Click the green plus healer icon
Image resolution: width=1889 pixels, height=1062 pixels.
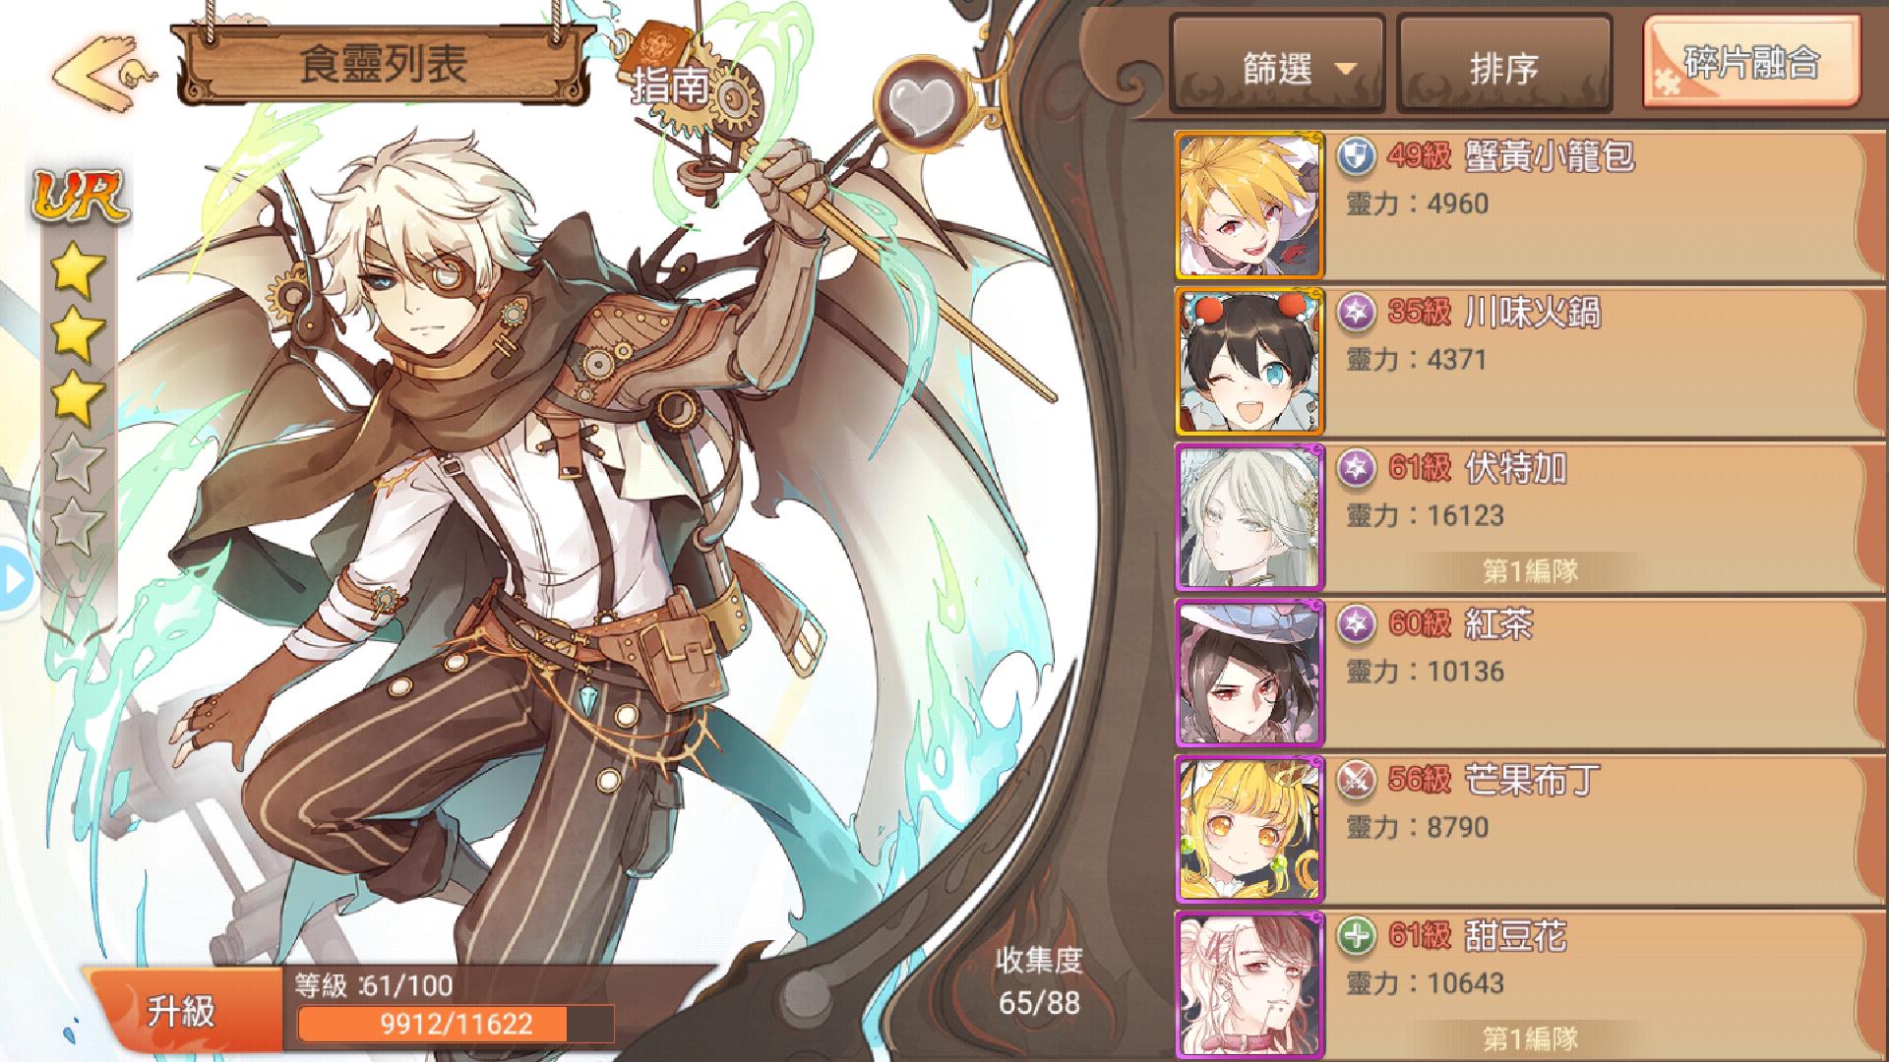(1357, 937)
